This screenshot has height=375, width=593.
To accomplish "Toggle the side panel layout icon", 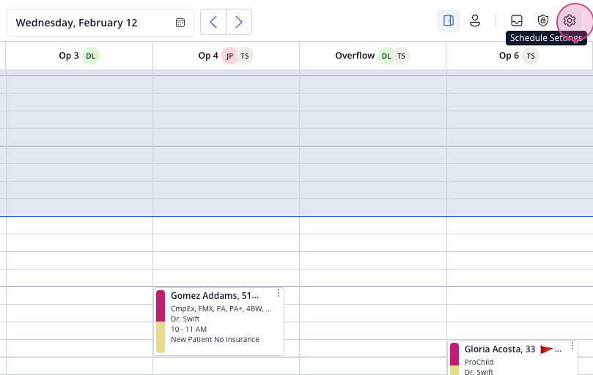I will [449, 21].
